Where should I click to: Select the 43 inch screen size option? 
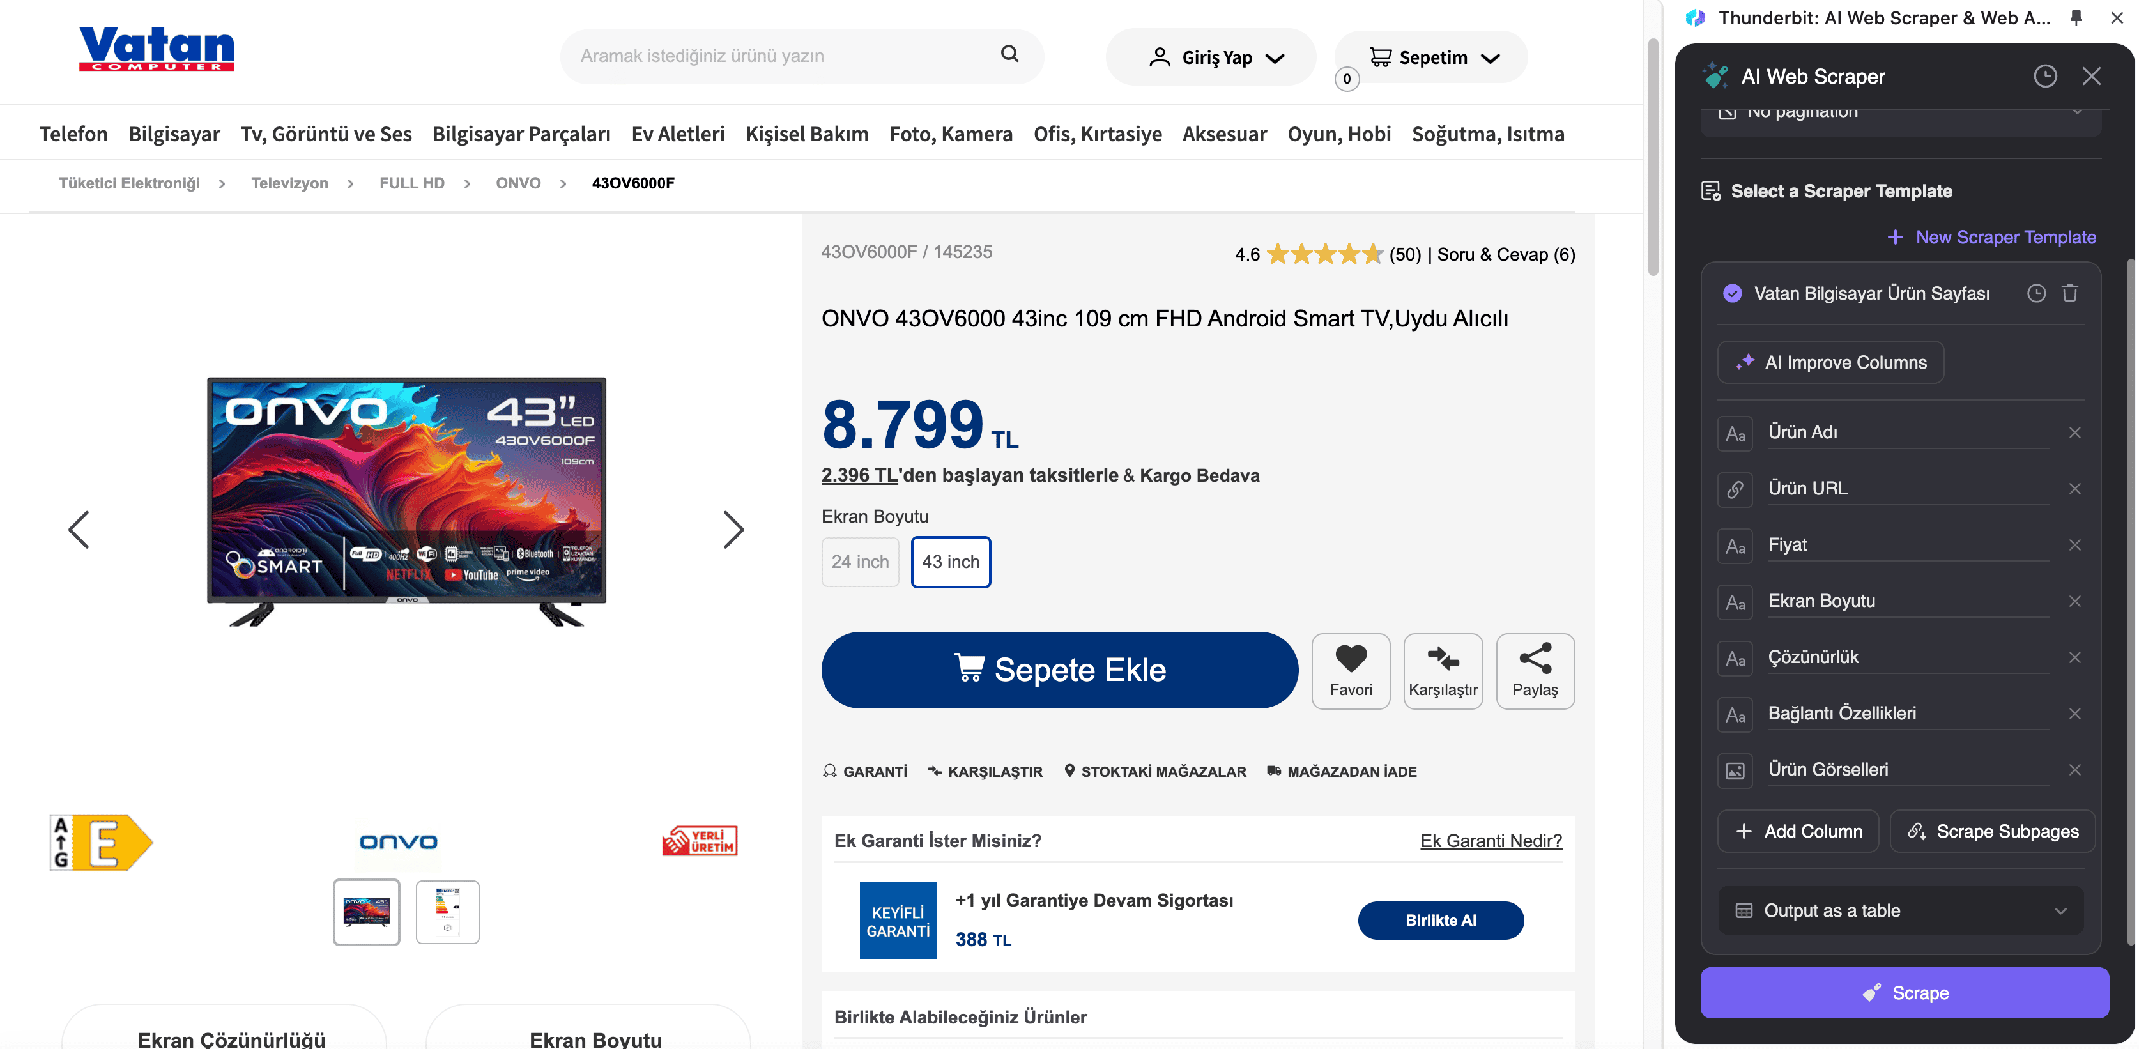tap(950, 562)
